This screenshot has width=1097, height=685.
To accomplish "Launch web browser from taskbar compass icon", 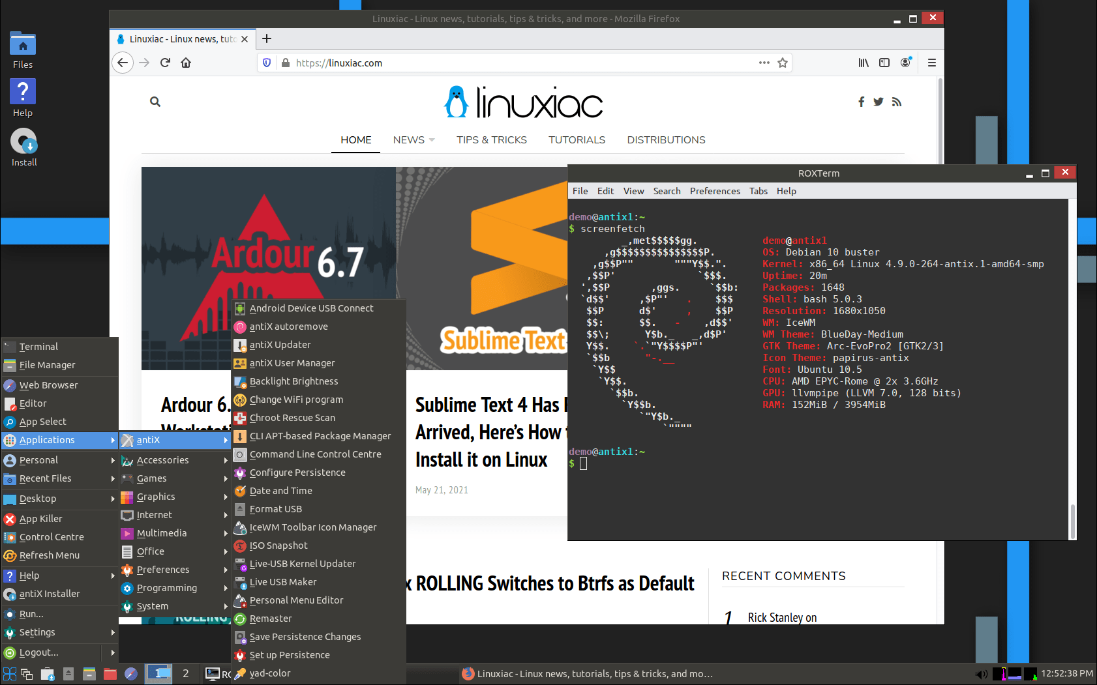I will click(x=131, y=674).
